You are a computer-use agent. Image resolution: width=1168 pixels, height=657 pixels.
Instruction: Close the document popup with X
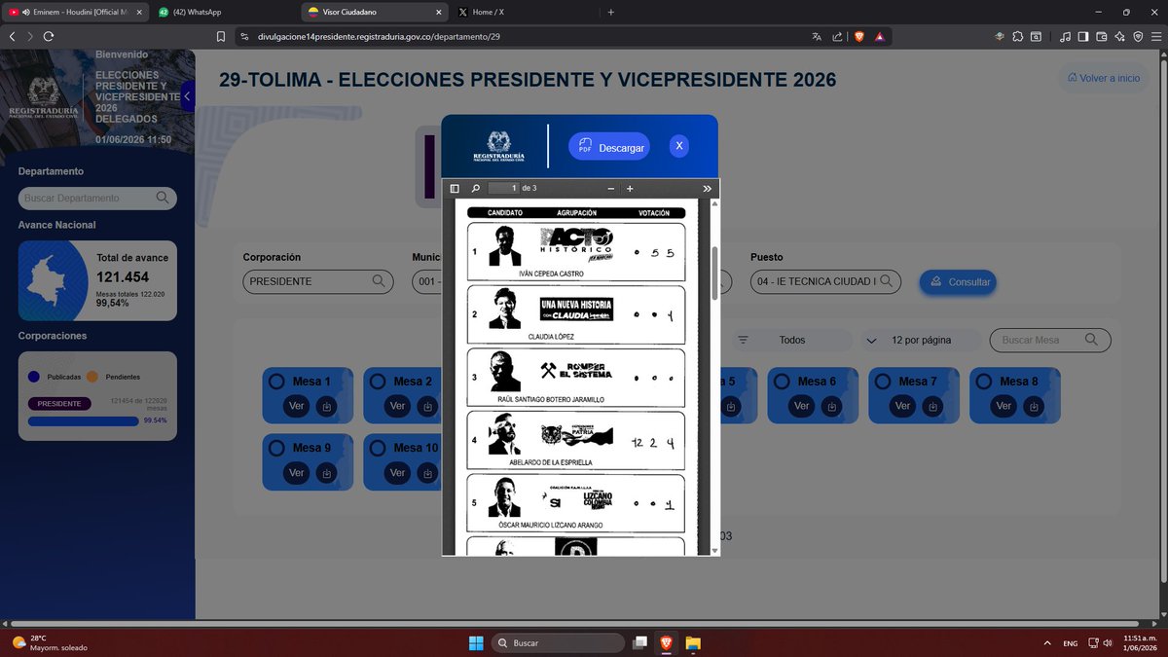[679, 146]
